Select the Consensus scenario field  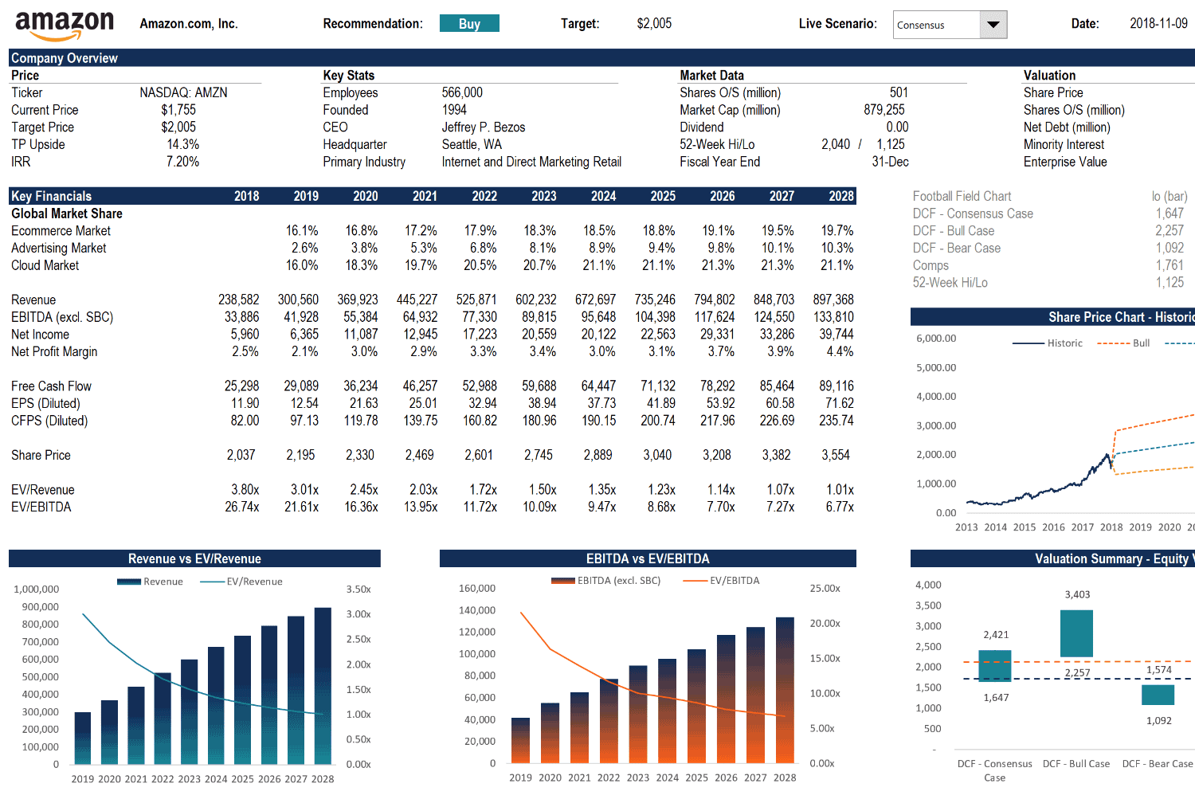[937, 25]
